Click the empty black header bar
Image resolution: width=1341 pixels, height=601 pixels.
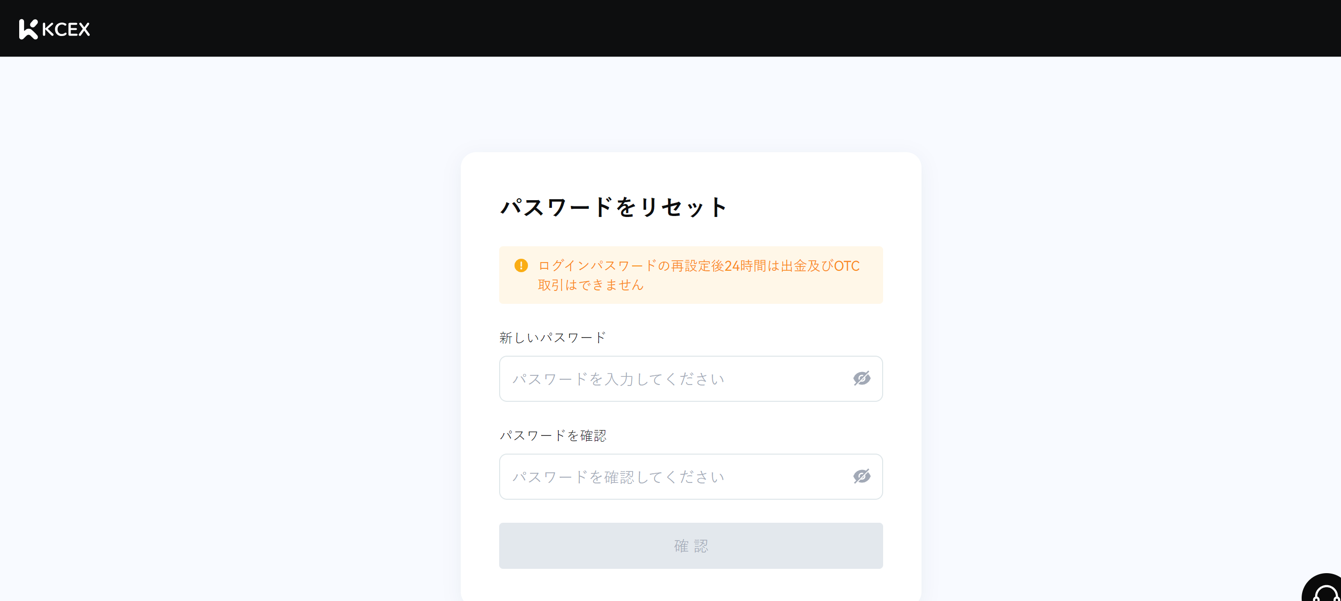(x=677, y=28)
